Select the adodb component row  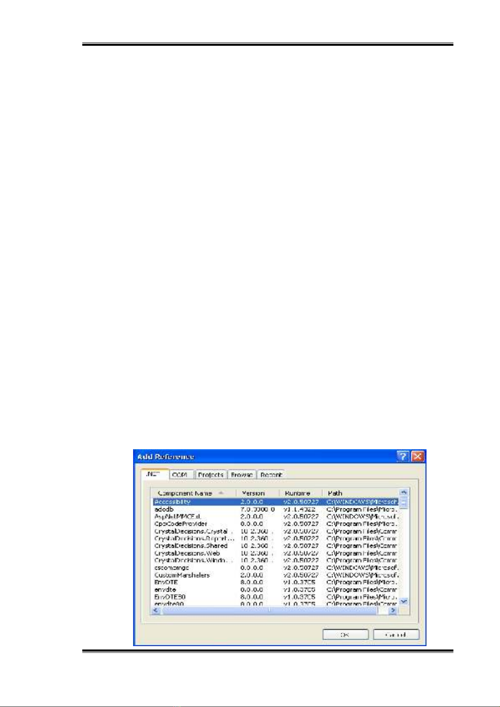[x=164, y=509]
